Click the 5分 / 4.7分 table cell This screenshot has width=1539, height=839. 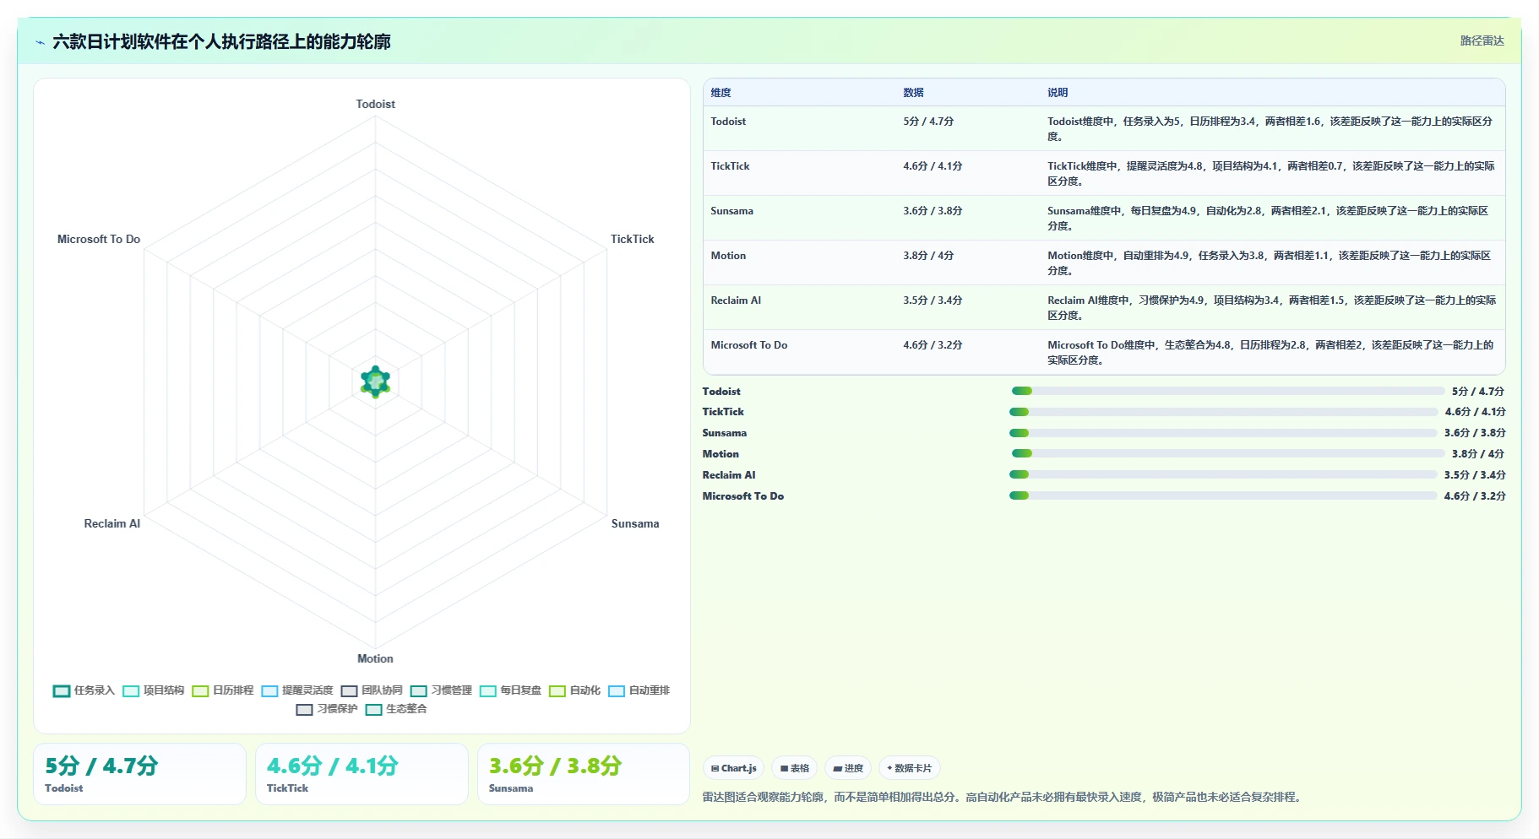click(x=928, y=122)
